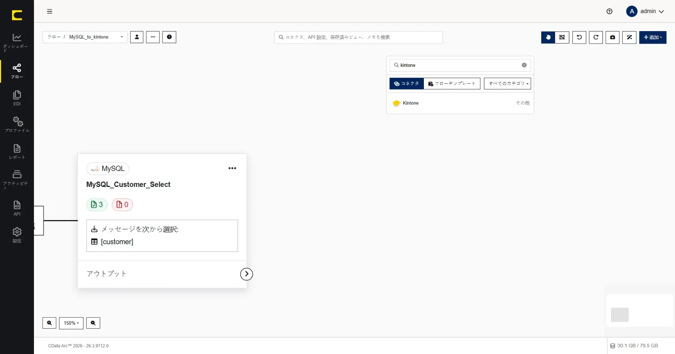Click the アウトプット label
Screen dimensions: 675x354
tap(106, 274)
